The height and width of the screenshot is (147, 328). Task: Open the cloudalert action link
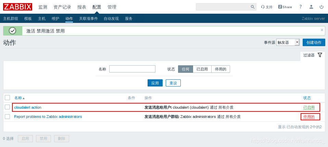tap(28, 107)
